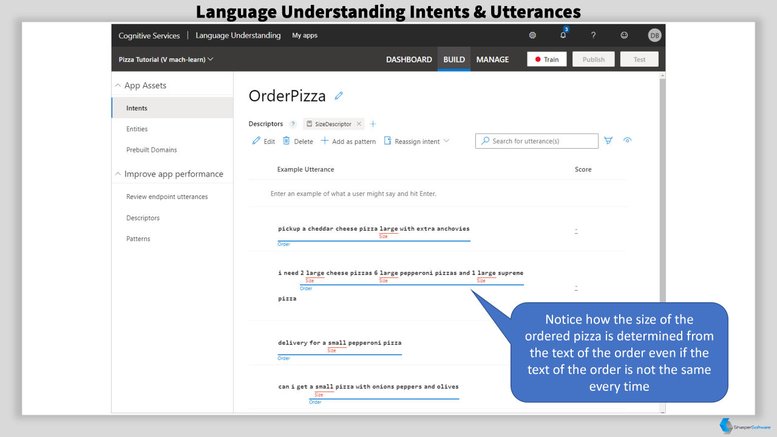This screenshot has height=437, width=777.
Task: Open the notifications bell icon
Action: pos(563,35)
